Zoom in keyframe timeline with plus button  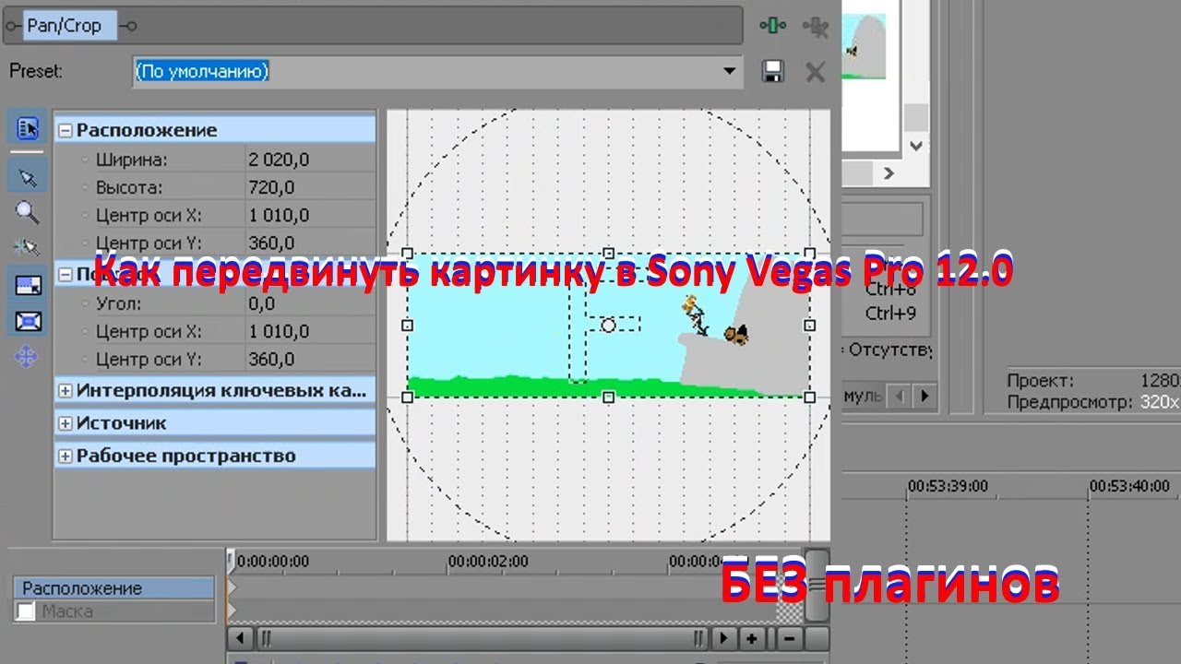pyautogui.click(x=753, y=637)
